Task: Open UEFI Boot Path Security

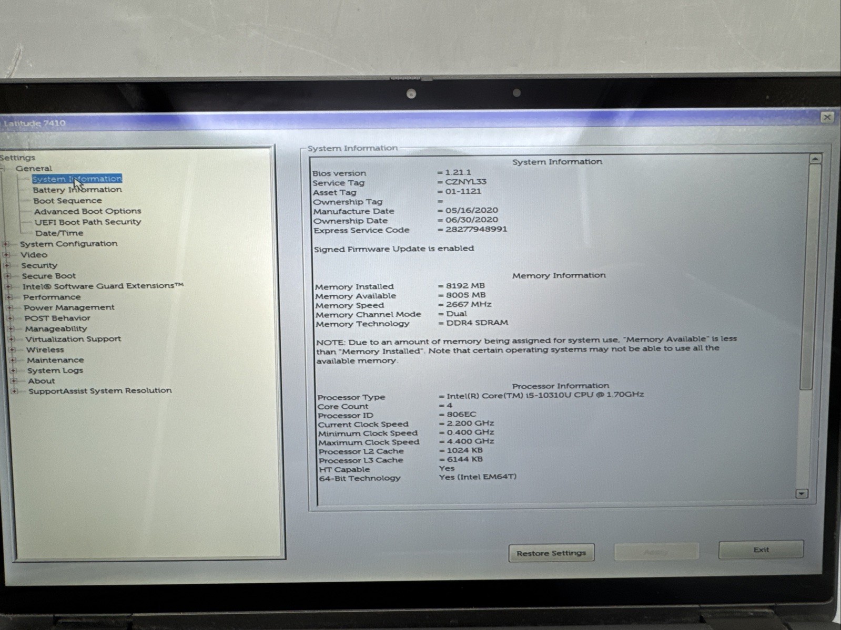Action: click(x=88, y=222)
